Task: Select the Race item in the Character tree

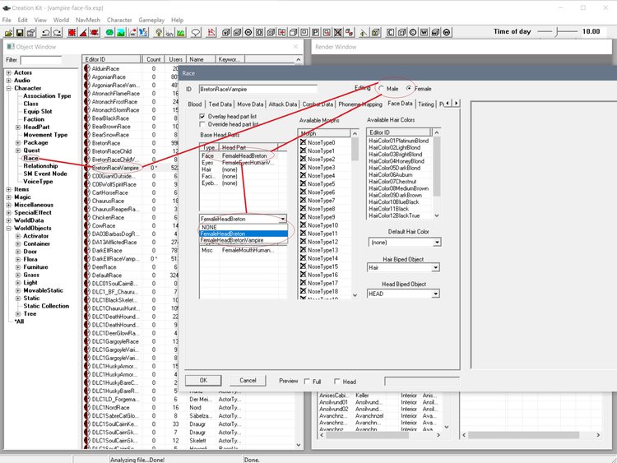Action: click(30, 158)
